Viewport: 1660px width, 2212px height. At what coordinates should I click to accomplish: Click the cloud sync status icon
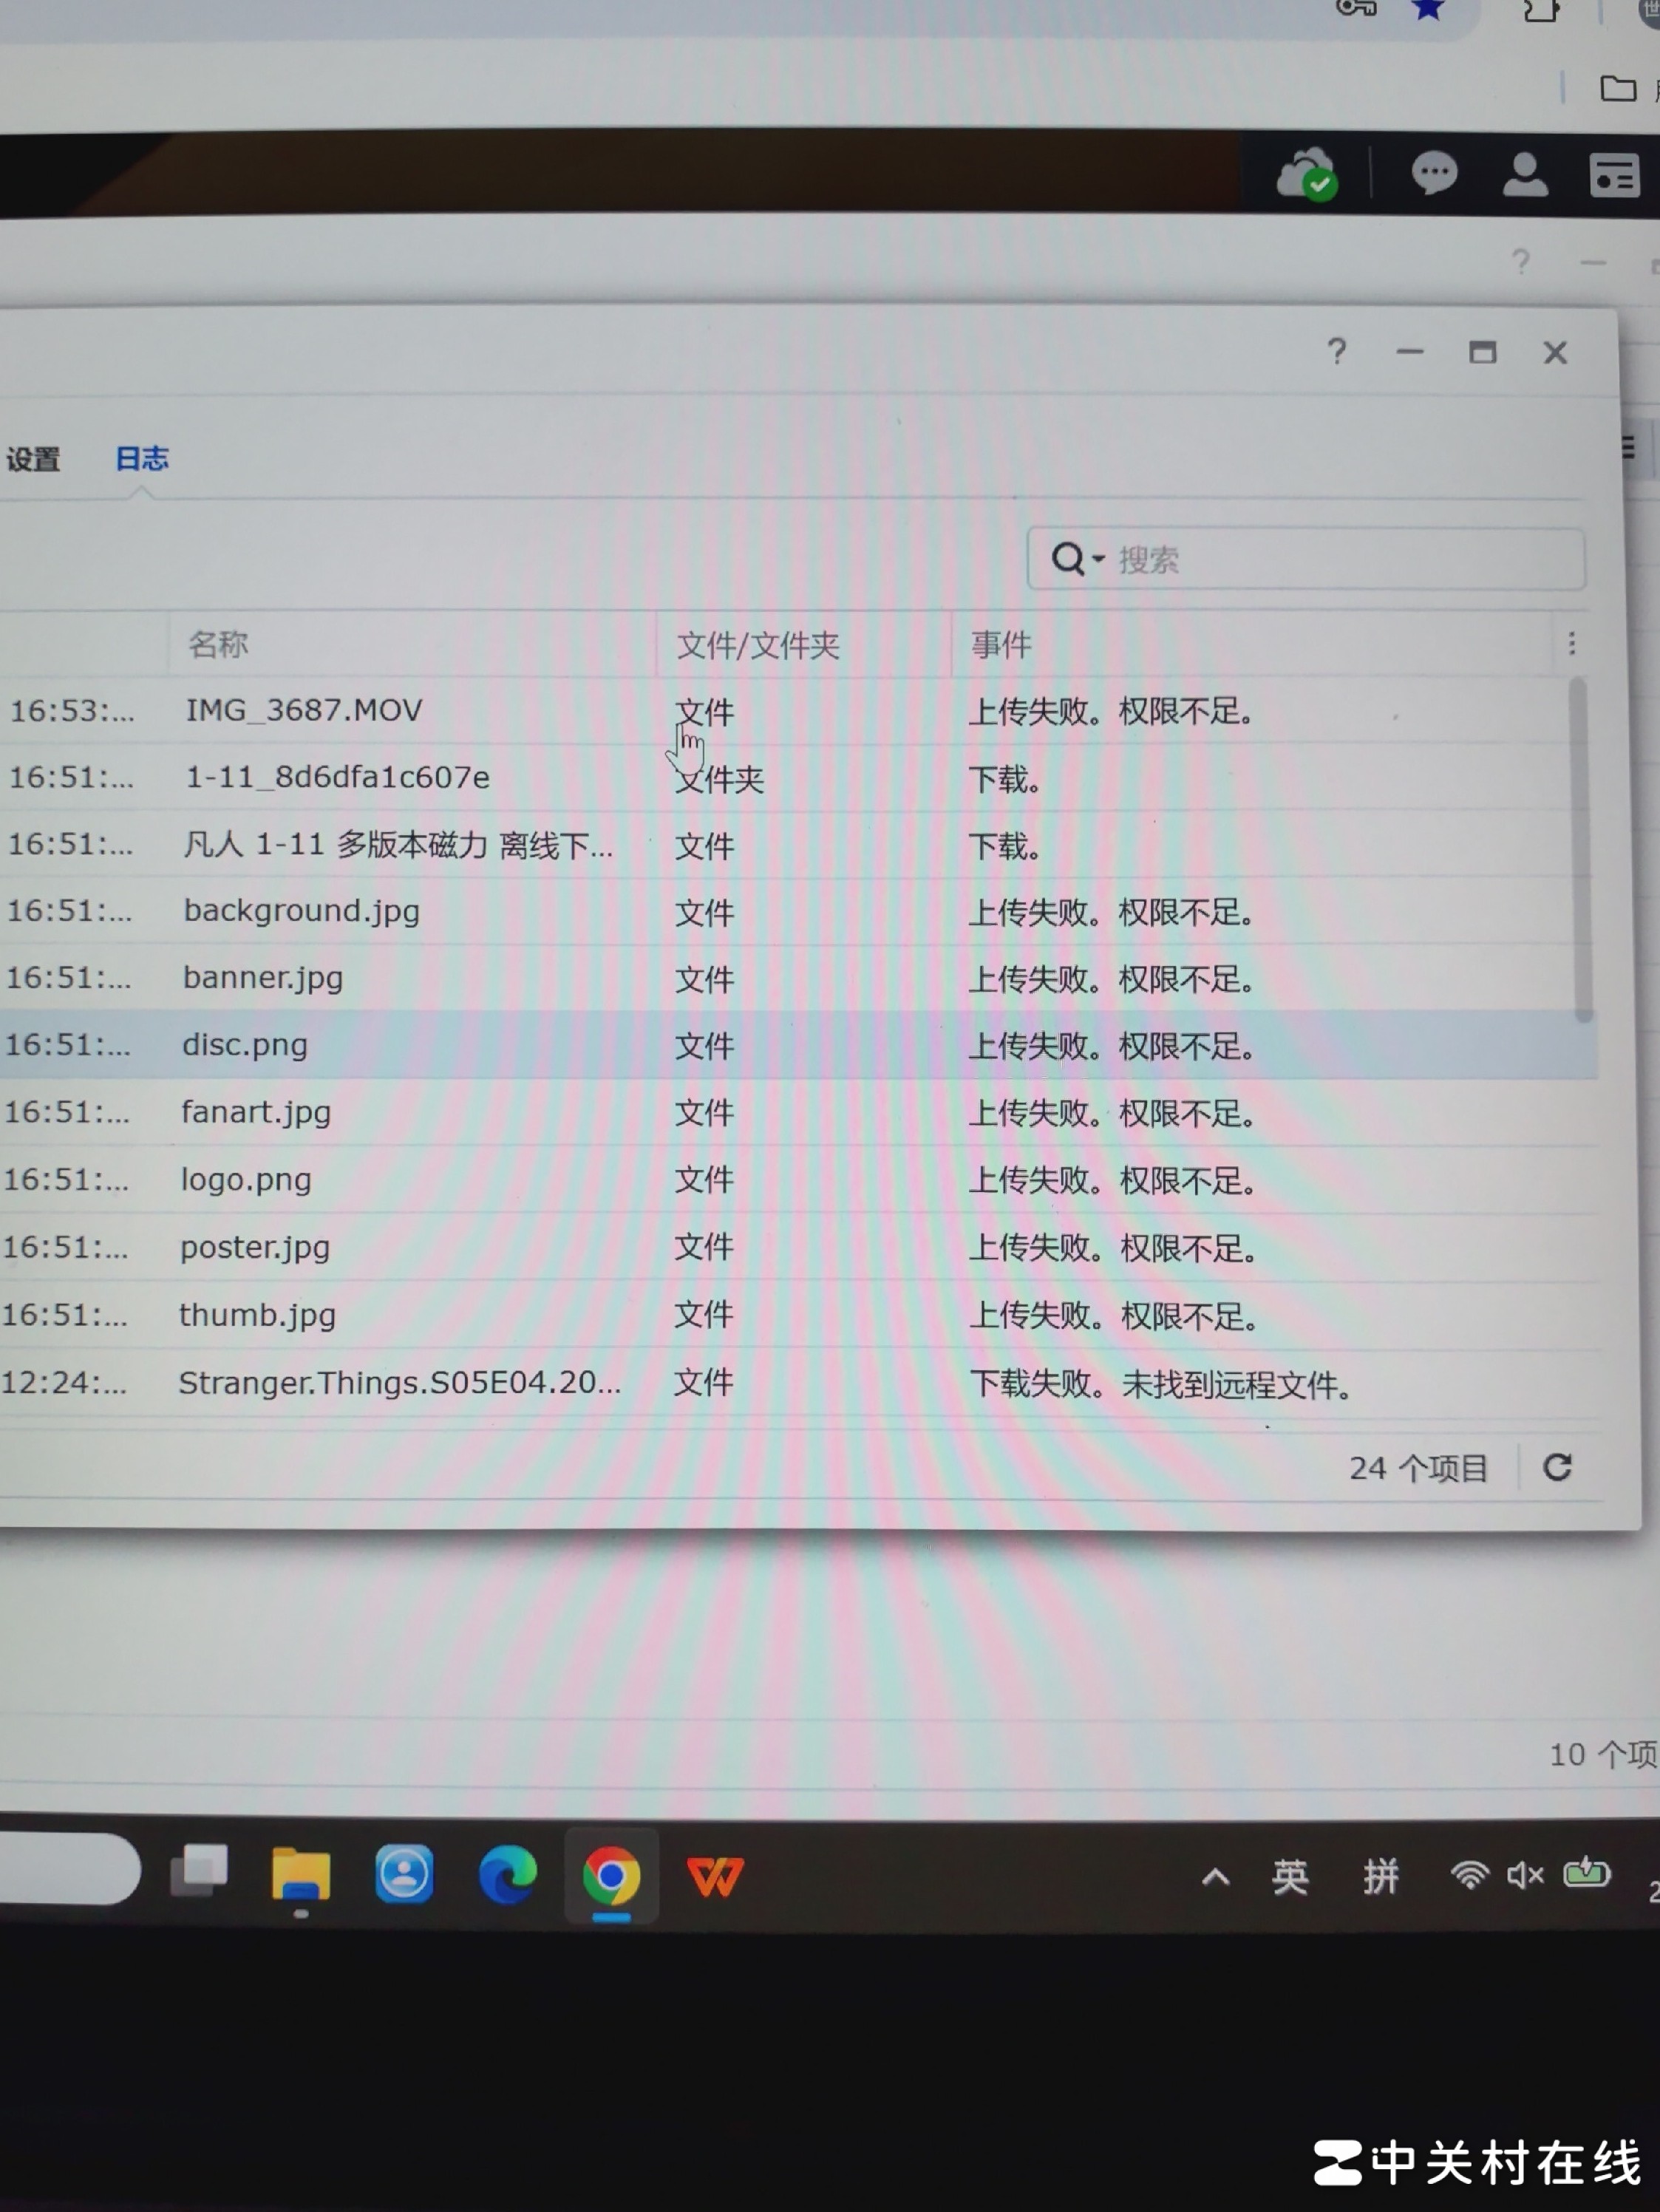[x=1306, y=174]
